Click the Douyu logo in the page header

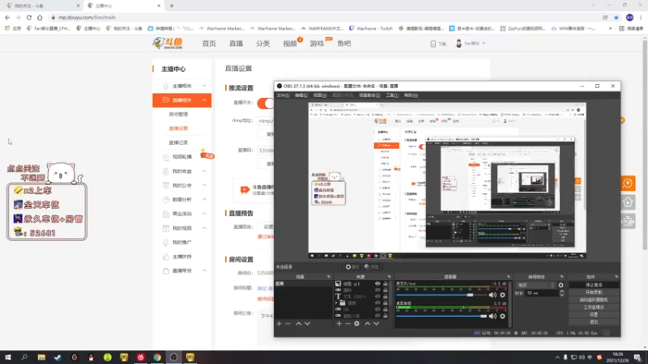pos(168,43)
